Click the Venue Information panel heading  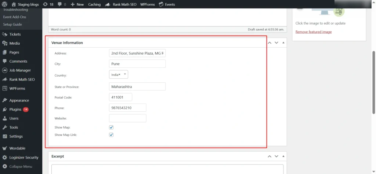(x=67, y=42)
